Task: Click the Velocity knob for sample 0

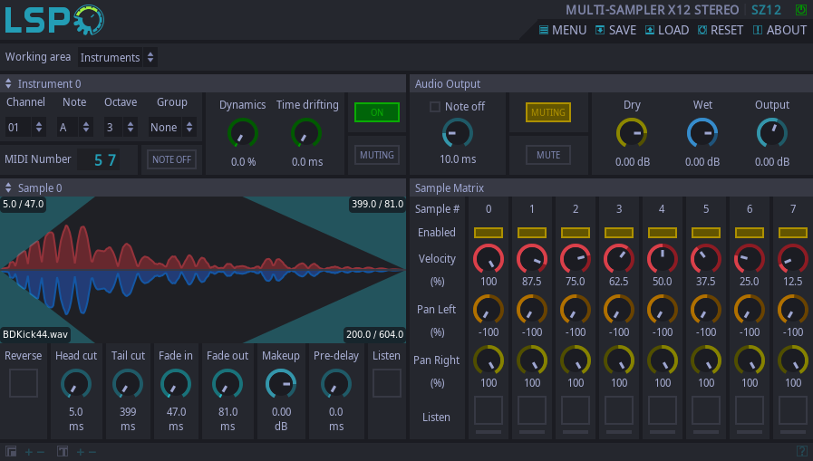Action: pos(489,258)
